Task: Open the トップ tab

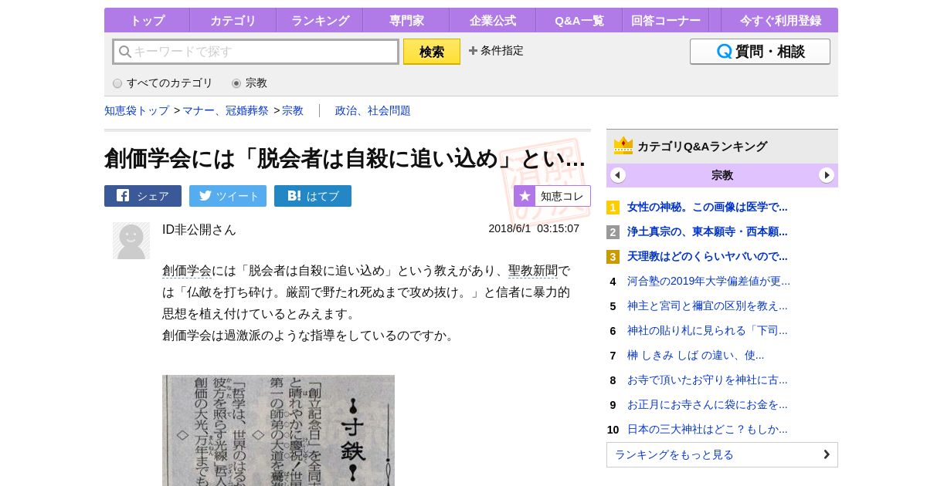Action: tap(147, 21)
